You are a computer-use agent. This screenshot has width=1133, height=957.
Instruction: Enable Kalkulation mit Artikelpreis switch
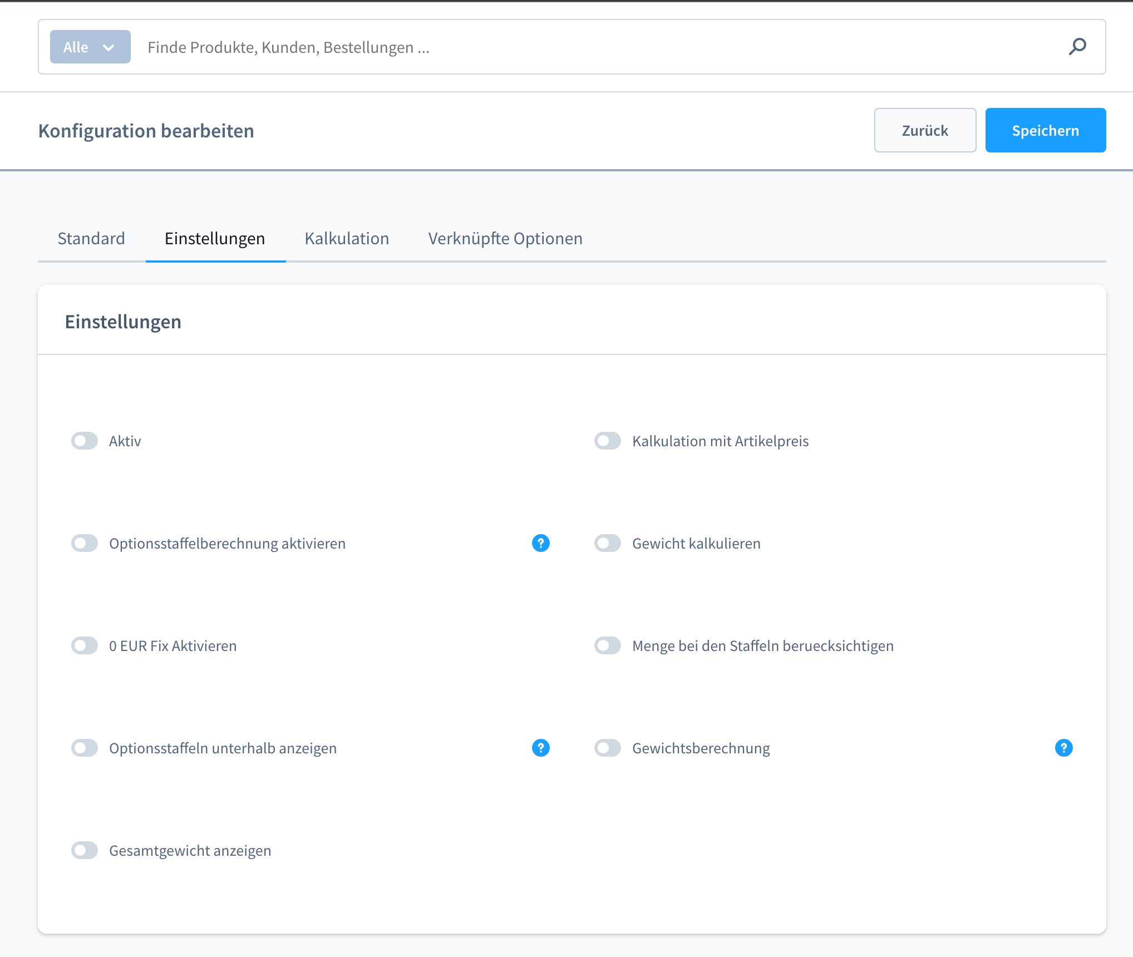pos(608,441)
